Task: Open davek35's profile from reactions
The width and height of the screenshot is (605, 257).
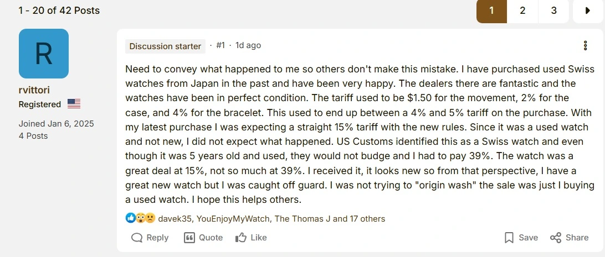Action: 175,218
